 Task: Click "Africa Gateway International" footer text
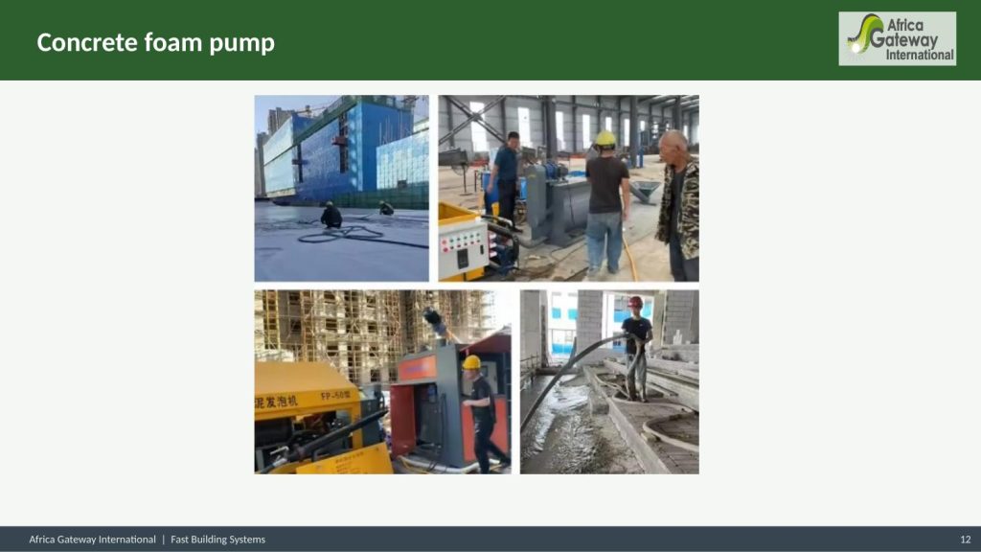tap(92, 540)
